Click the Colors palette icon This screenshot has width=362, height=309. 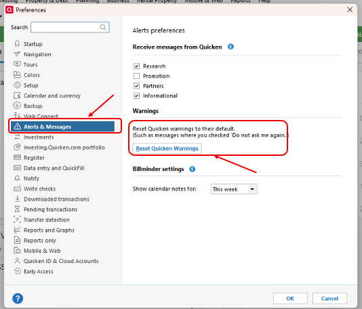click(17, 75)
